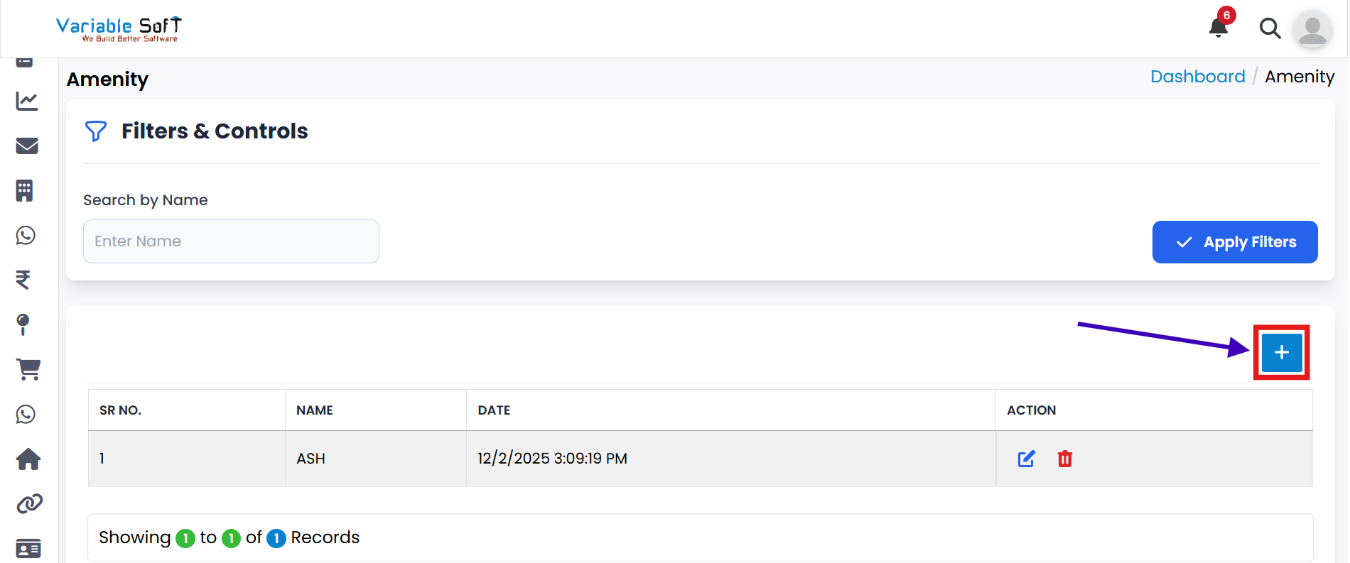The width and height of the screenshot is (1350, 563).
Task: Click the chain link sidebar icon
Action: tap(29, 504)
